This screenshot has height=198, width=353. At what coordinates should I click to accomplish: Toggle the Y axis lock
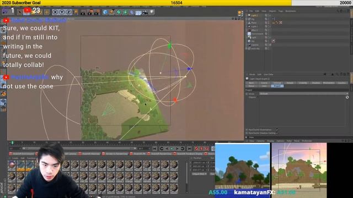(62, 12)
